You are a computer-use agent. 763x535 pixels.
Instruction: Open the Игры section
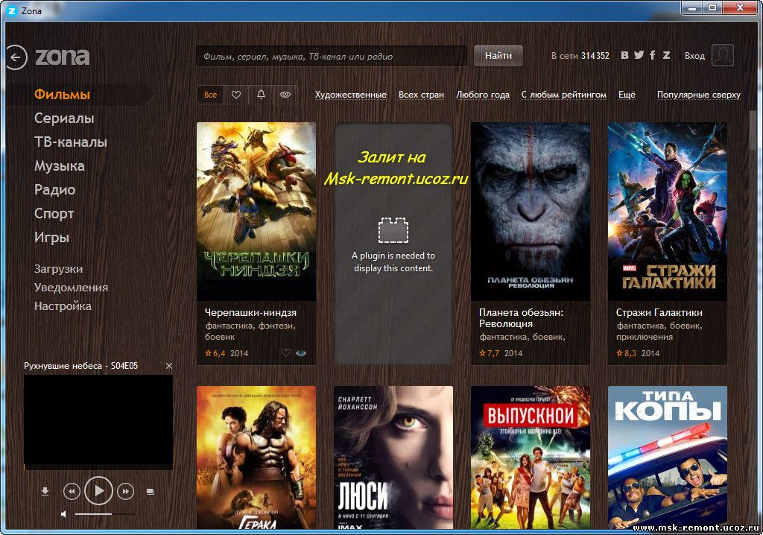coord(51,238)
